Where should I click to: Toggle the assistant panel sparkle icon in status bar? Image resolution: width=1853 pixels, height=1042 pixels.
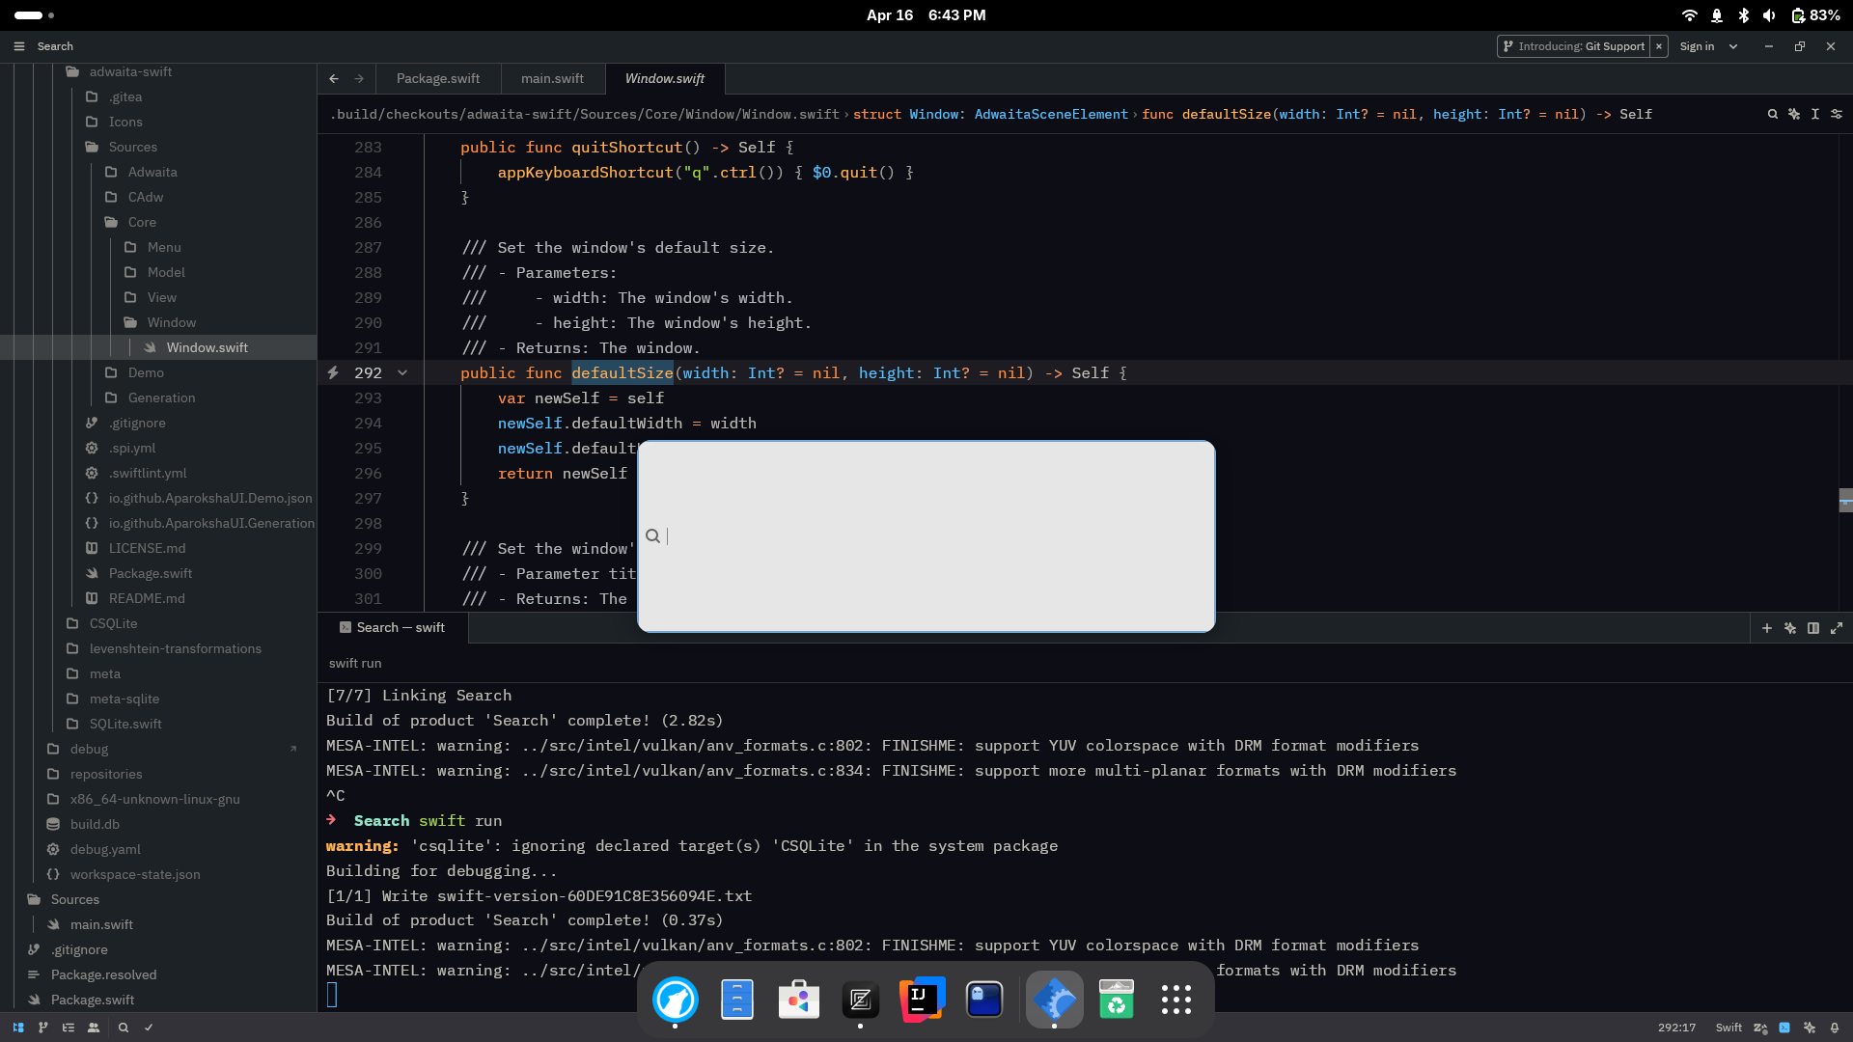tap(1810, 1028)
